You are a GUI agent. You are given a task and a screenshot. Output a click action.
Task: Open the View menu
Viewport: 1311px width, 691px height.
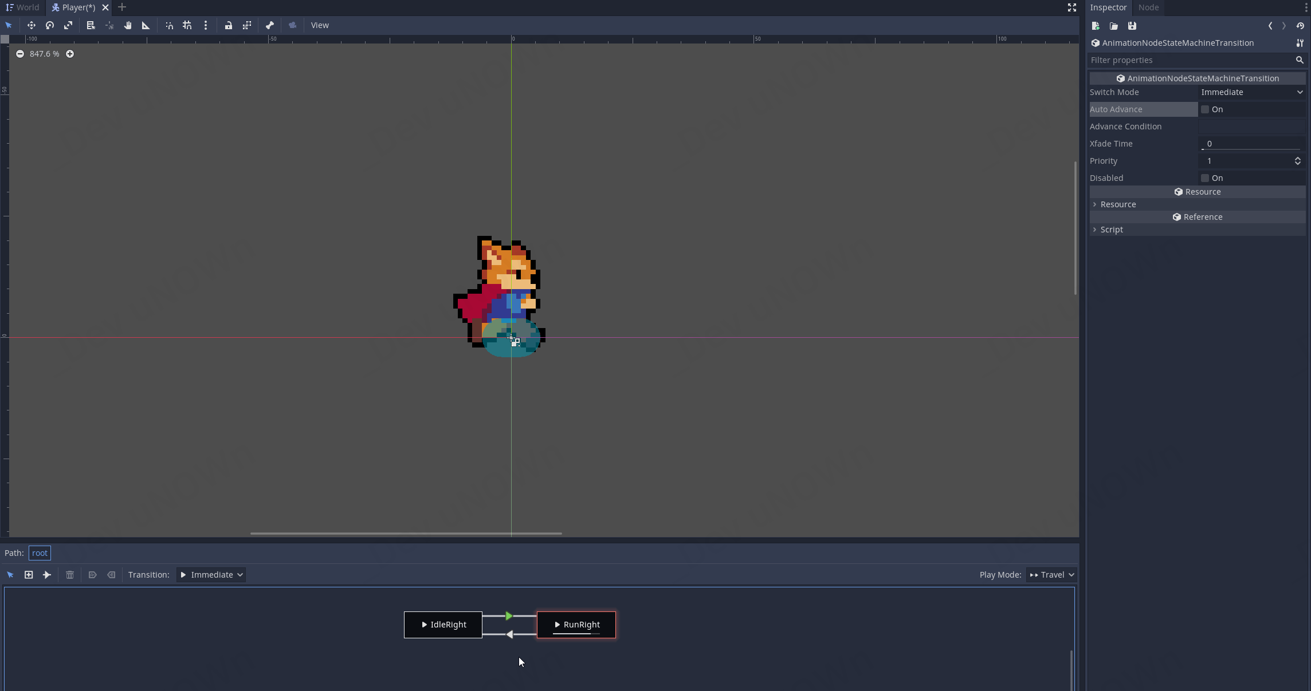click(x=320, y=25)
